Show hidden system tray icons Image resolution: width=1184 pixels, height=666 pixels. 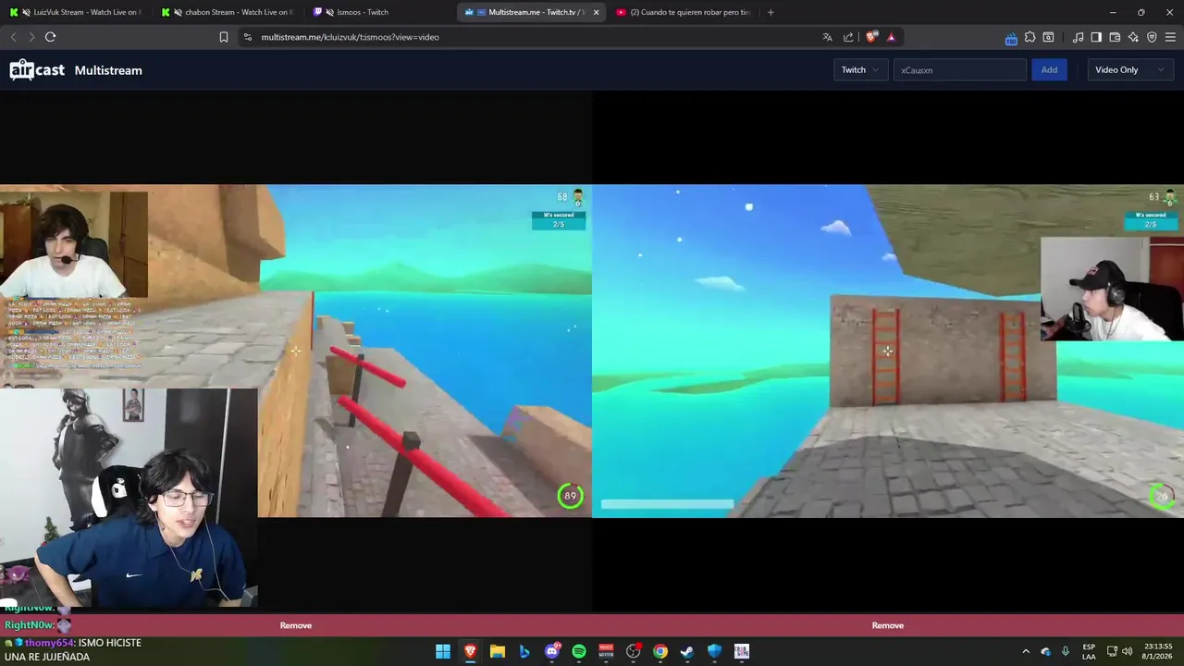[1025, 651]
